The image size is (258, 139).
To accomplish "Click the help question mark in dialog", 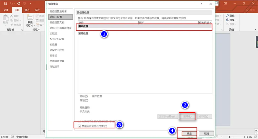I will pyautogui.click(x=201, y=4).
